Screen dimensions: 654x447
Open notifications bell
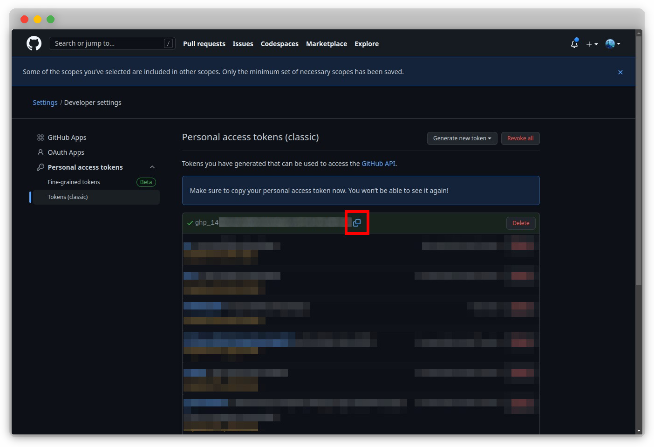tap(574, 43)
